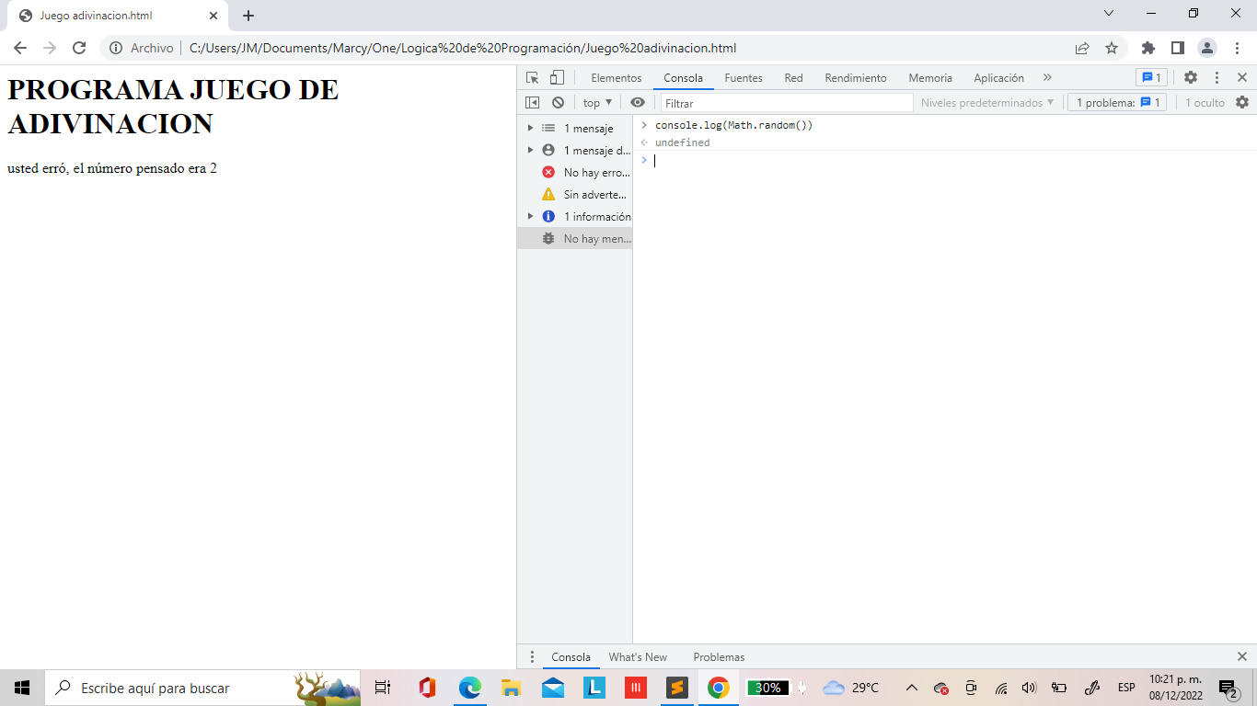Close the bottom drawer

pos(1242,656)
